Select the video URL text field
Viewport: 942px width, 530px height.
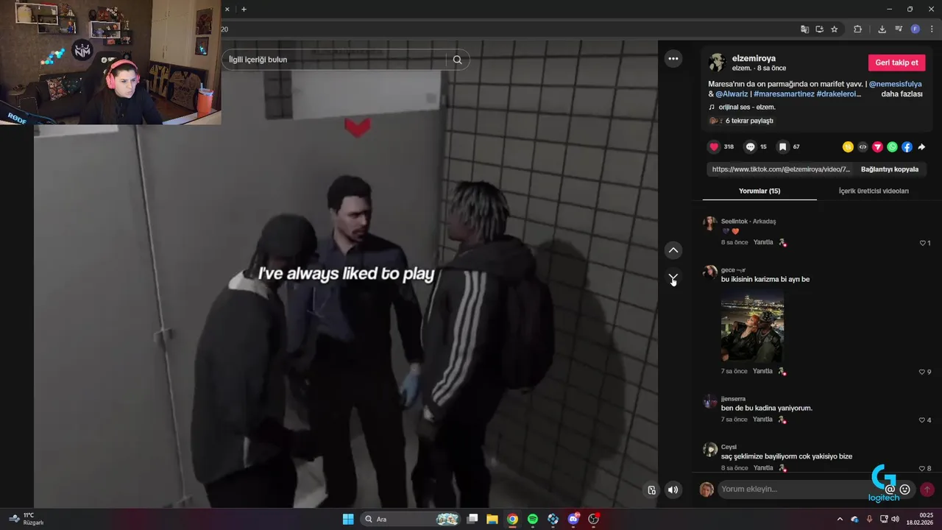(x=781, y=169)
